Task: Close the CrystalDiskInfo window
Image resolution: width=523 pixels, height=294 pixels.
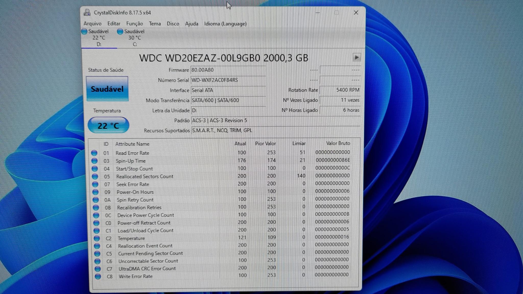Action: point(356,13)
